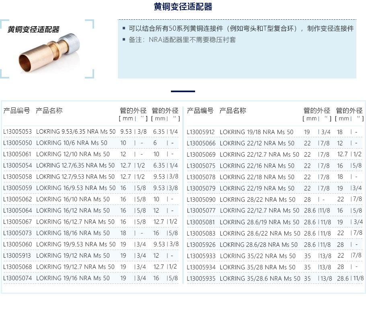
Task: Click product code L13005077
Action: point(201,211)
